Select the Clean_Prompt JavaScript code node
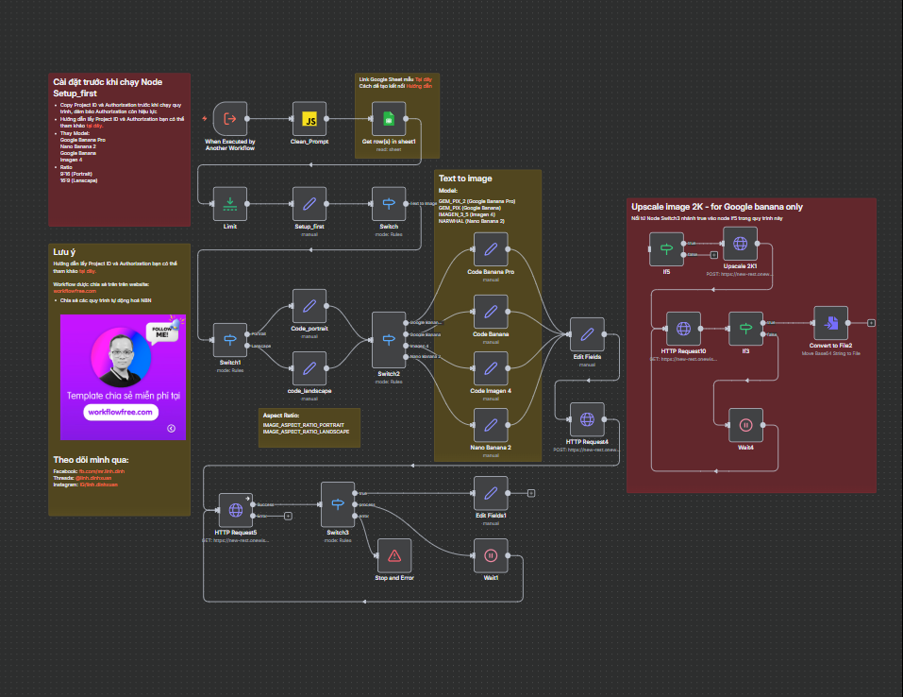Image resolution: width=903 pixels, height=697 pixels. point(309,119)
